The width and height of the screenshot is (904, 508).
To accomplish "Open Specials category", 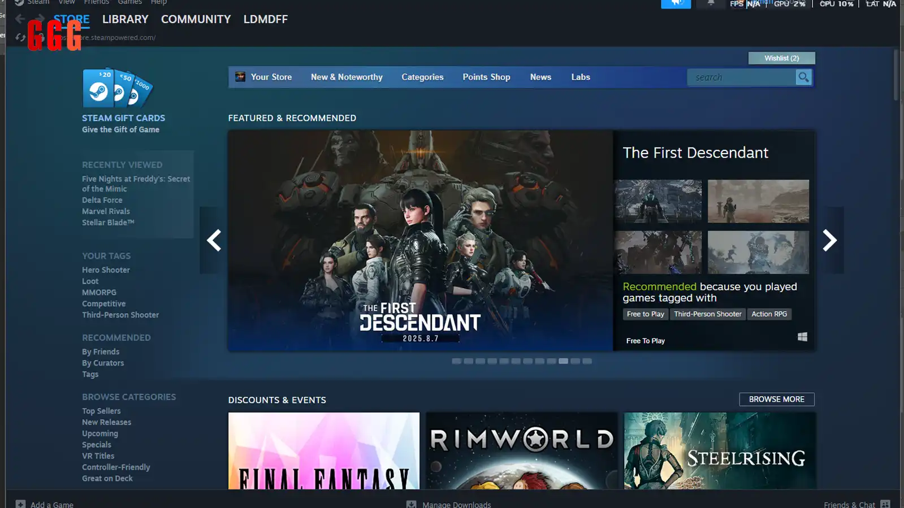I will tap(97, 445).
